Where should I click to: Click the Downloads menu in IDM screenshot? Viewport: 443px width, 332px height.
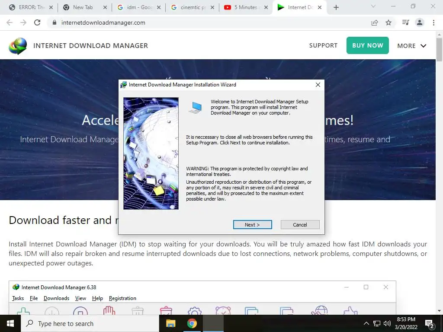coord(57,298)
